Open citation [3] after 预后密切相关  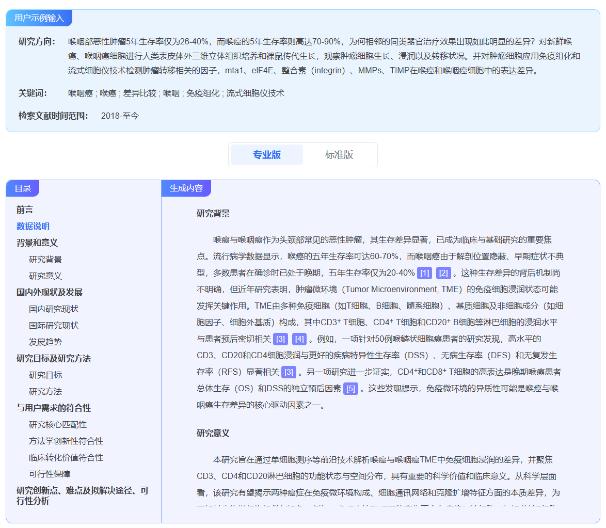point(280,339)
